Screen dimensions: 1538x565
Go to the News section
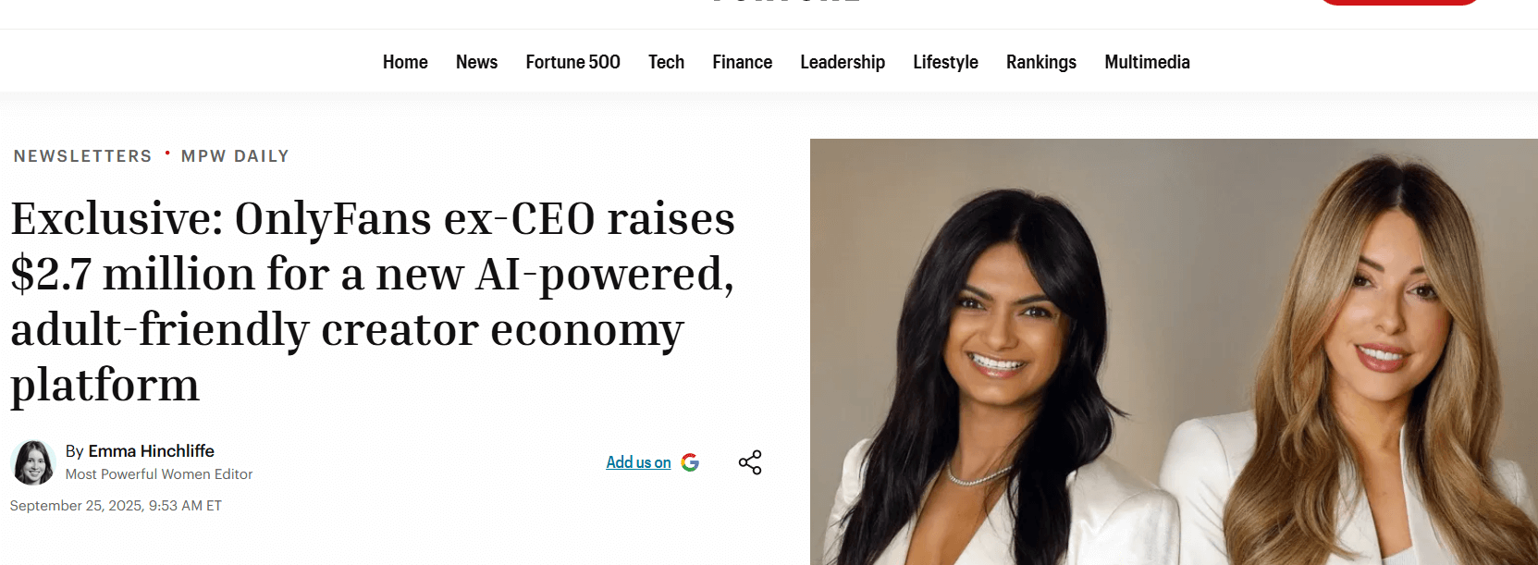click(x=476, y=62)
